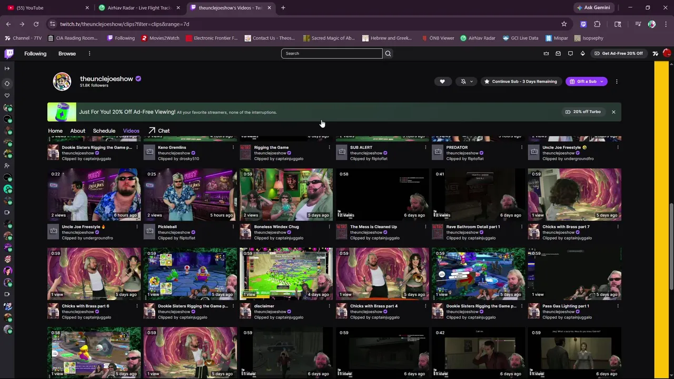Click The Mess is Cleaned Up title

click(x=373, y=227)
